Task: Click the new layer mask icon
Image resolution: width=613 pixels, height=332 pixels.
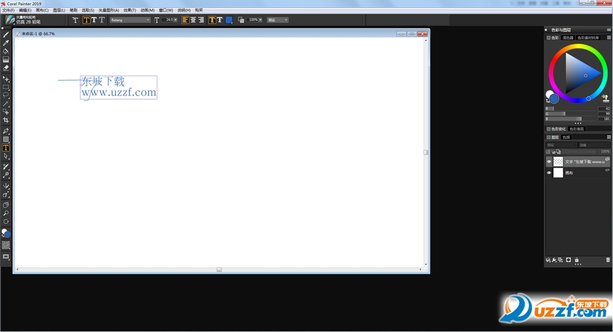Action: click(568, 260)
